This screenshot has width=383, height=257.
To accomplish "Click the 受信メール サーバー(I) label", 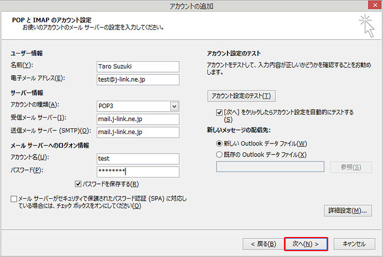I will (38, 118).
